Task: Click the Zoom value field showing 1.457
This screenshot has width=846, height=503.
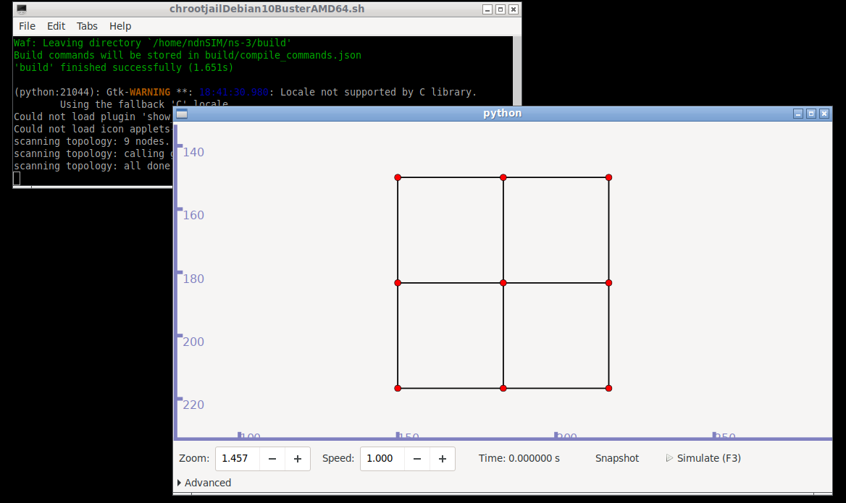Action: 238,459
